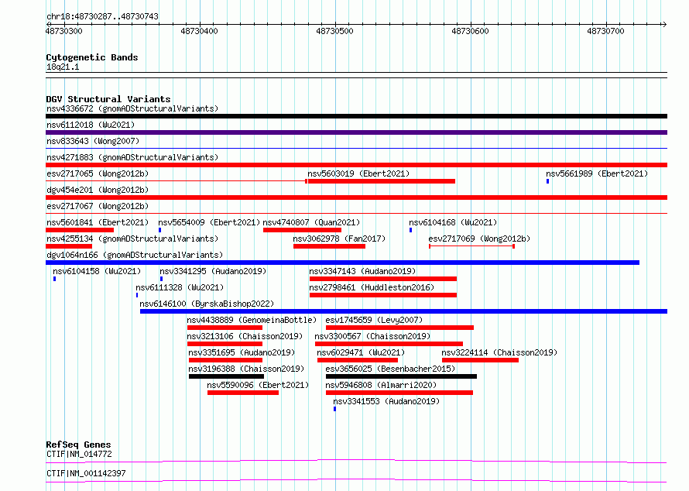Screen dimensions: 689x491
Task: Click the nsv4336672 gnomADStructuralVariants label
Action: click(132, 108)
